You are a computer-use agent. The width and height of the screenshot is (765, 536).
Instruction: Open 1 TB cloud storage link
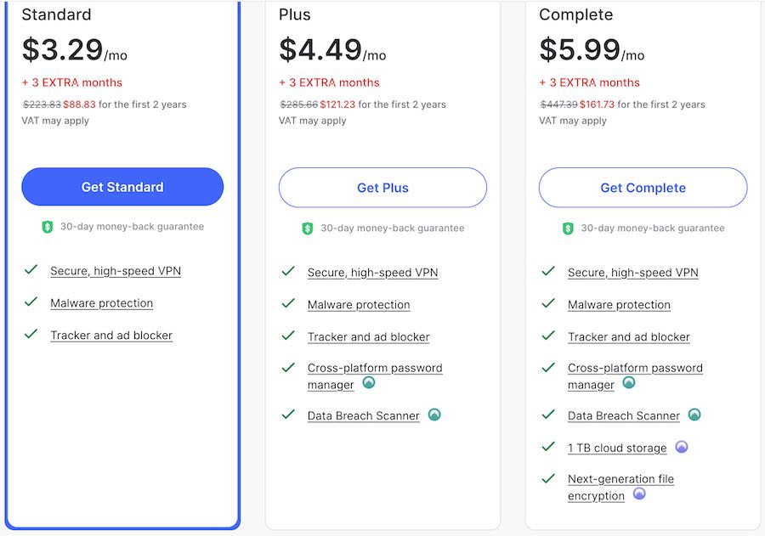pos(617,449)
